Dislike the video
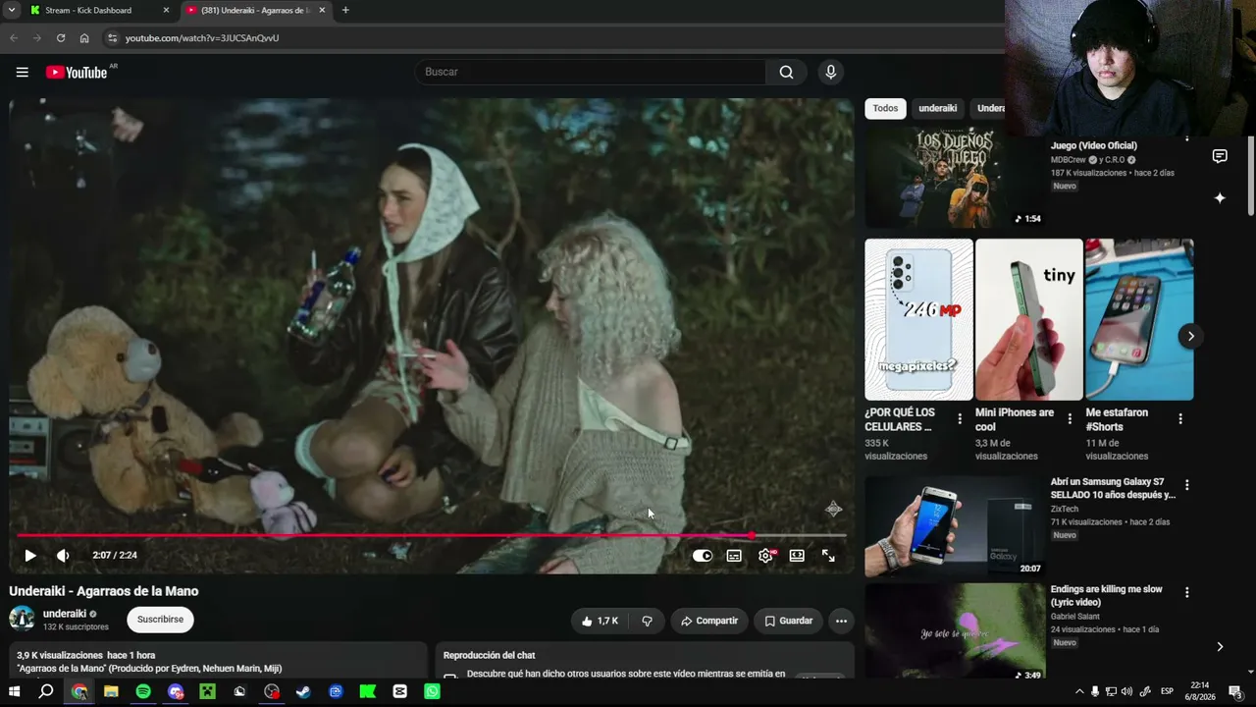The width and height of the screenshot is (1256, 707). [x=647, y=621]
